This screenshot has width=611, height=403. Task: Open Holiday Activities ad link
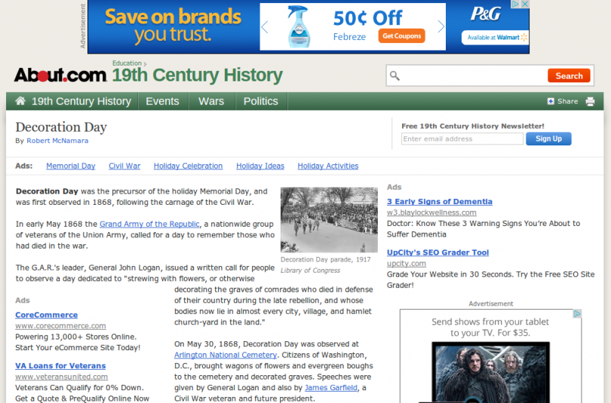[x=327, y=166]
